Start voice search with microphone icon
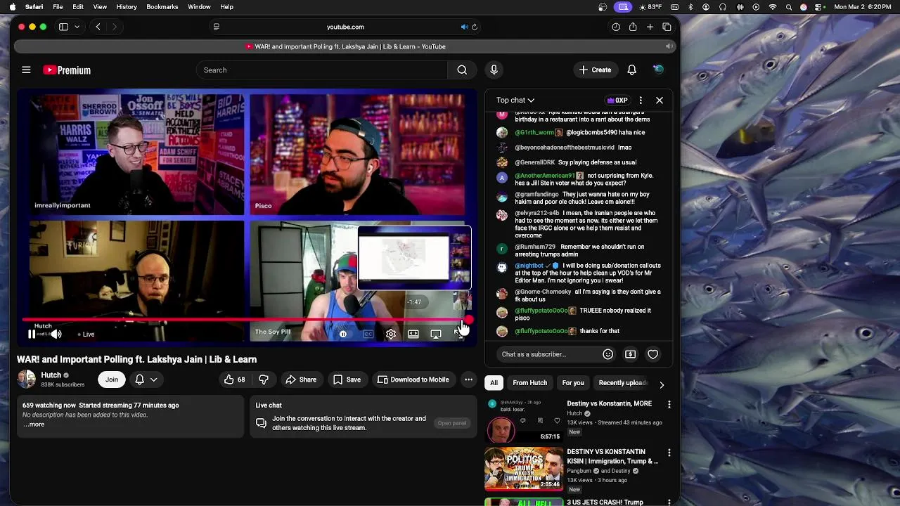The image size is (900, 506). [x=494, y=70]
